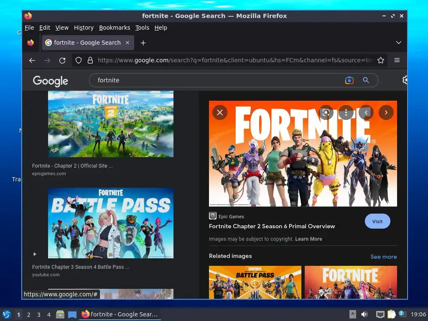Open the volume control tray icon
The image size is (428, 321).
(x=364, y=314)
